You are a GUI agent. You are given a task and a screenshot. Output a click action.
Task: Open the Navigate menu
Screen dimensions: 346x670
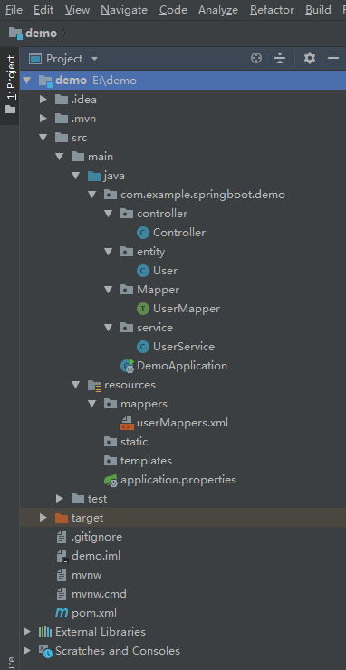click(x=124, y=9)
